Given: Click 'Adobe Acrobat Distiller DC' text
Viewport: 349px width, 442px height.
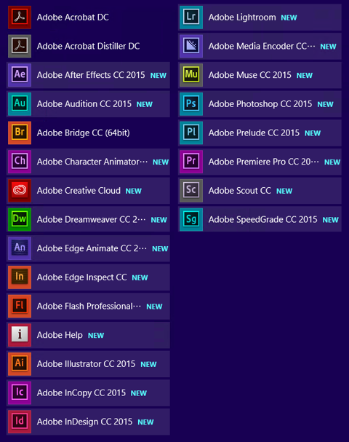Looking at the screenshot, I should pyautogui.click(x=88, y=46).
